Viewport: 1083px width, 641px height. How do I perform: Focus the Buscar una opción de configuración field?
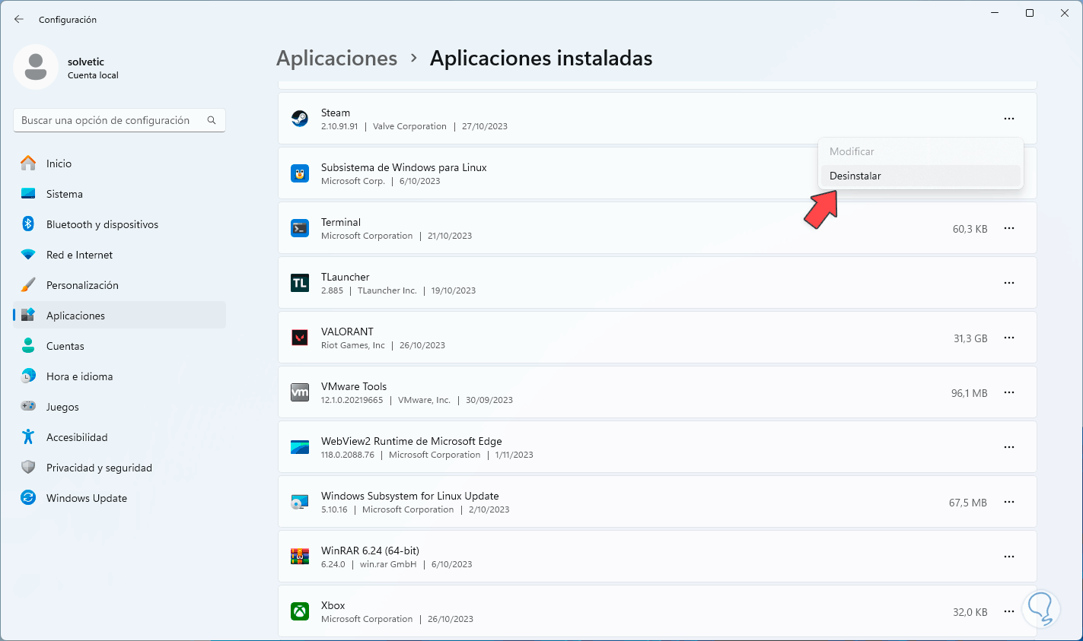[x=119, y=120]
